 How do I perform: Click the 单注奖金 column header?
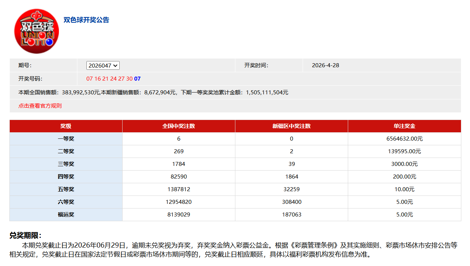pos(404,126)
